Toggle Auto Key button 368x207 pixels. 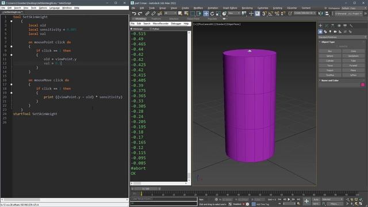[x=316, y=200]
